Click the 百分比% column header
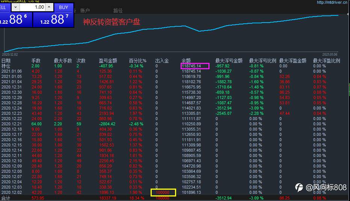 tap(138, 61)
